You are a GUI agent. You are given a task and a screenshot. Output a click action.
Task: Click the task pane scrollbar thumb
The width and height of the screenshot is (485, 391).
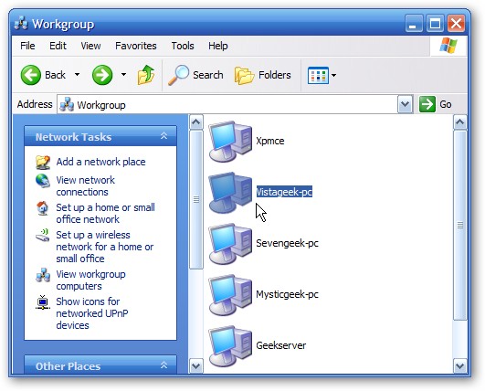(x=195, y=199)
